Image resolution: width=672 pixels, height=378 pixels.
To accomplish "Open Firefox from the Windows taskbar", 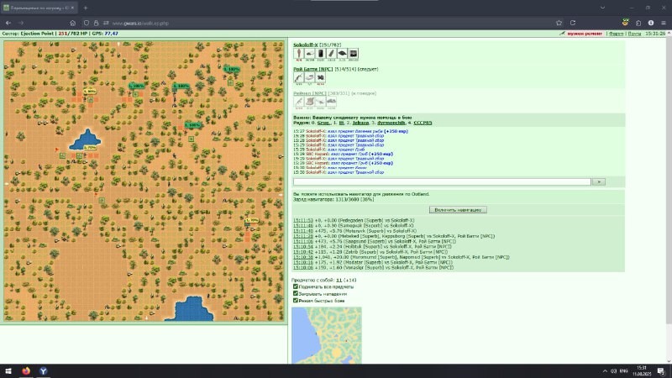I will [x=26, y=371].
